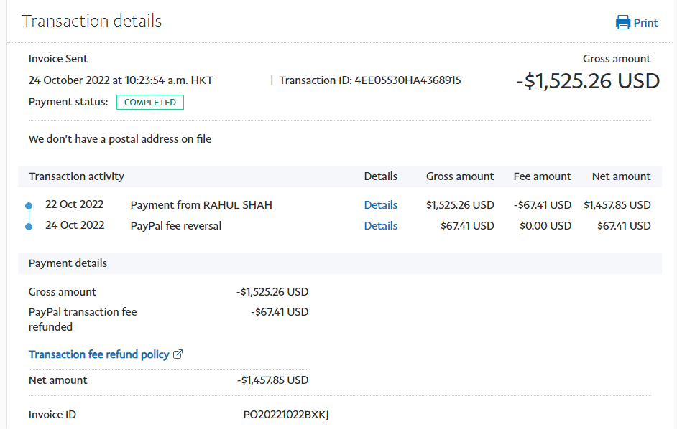
Task: Click the Fee amount column header
Action: coord(542,176)
